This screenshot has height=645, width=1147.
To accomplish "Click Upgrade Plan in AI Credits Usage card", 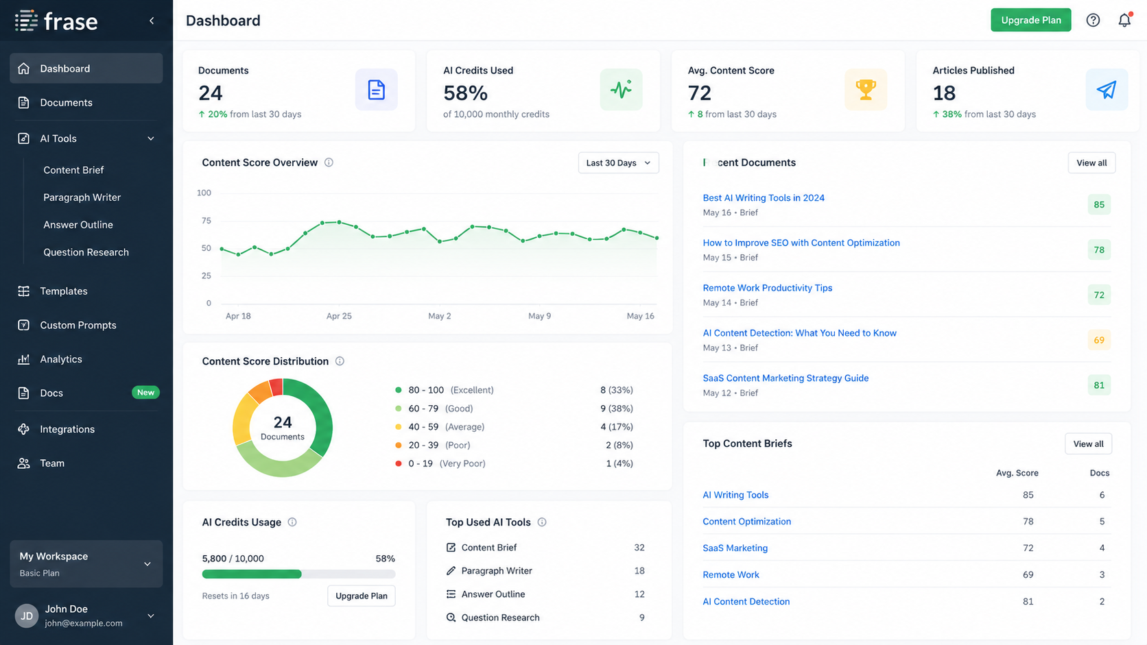I will pyautogui.click(x=361, y=596).
